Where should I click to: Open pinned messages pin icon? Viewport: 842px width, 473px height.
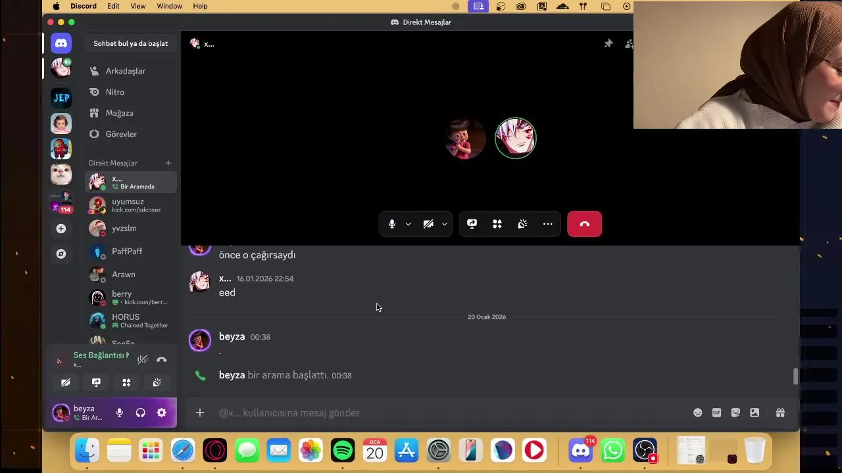[608, 43]
